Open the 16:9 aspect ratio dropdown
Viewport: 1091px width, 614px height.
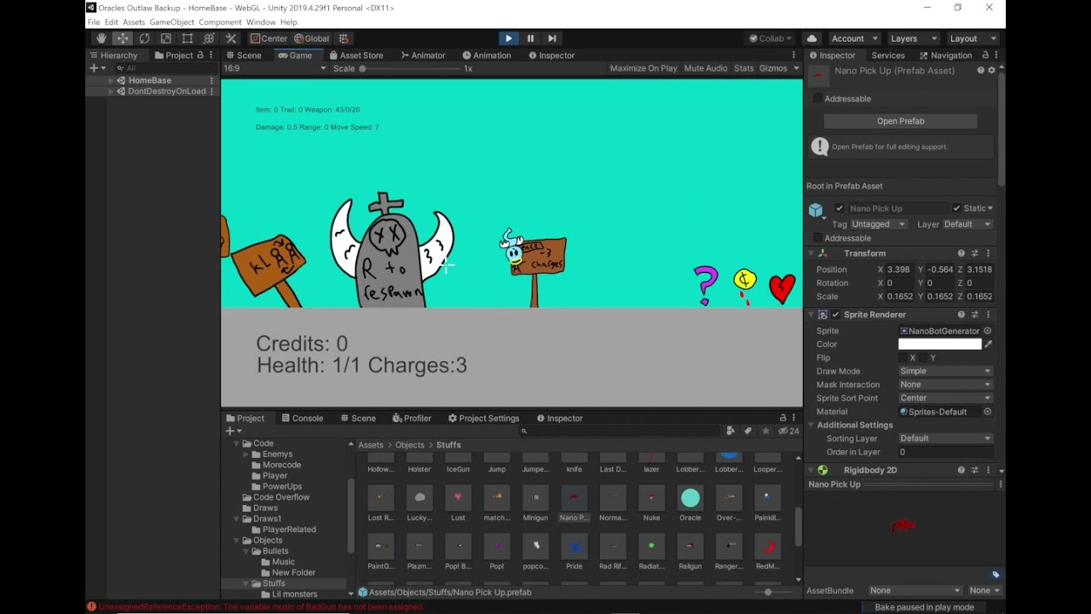tap(274, 68)
